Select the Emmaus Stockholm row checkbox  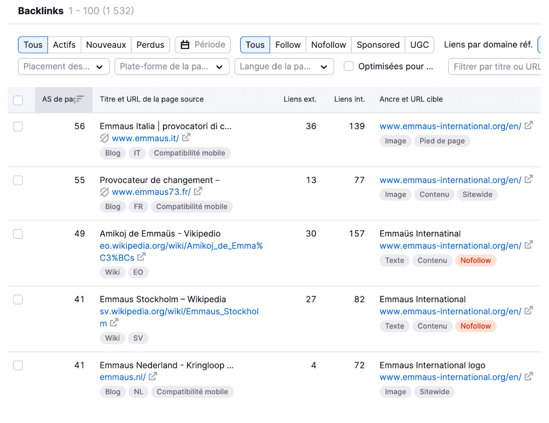18,300
